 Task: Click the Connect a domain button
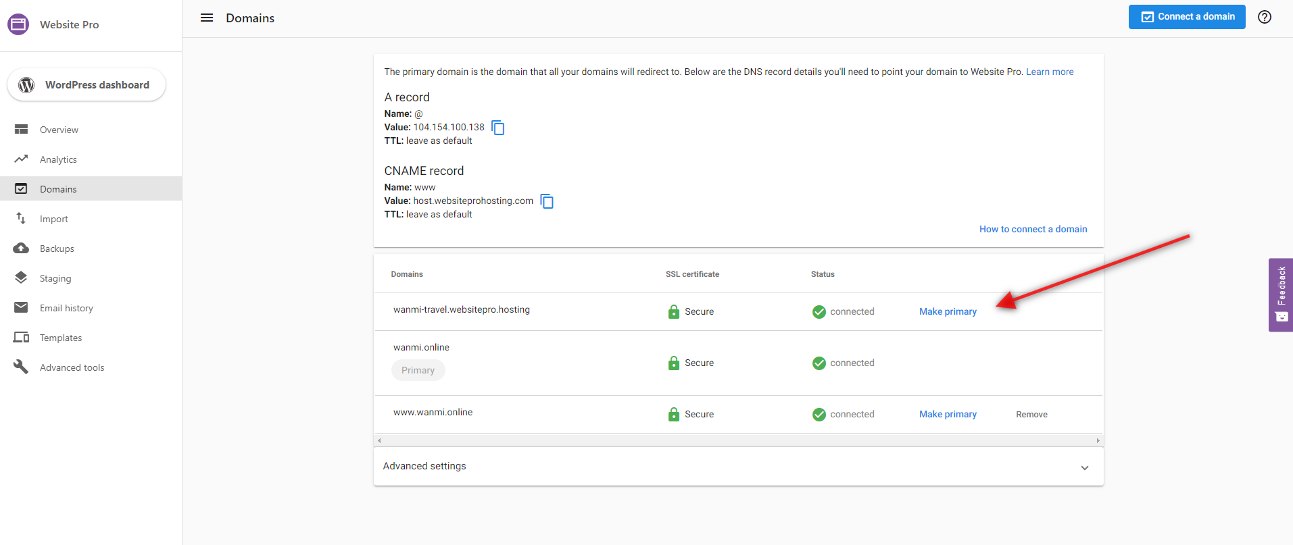[x=1187, y=17]
